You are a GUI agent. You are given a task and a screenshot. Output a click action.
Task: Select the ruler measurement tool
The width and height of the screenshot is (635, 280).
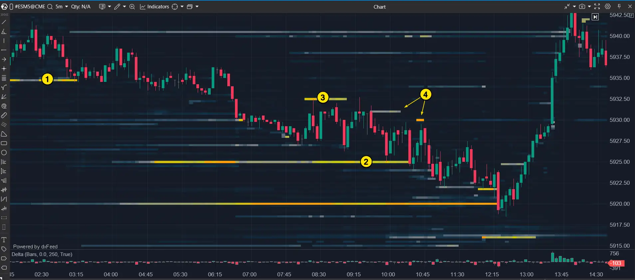coord(4,115)
